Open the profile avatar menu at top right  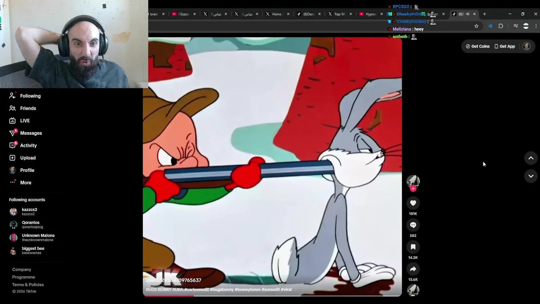point(526,46)
